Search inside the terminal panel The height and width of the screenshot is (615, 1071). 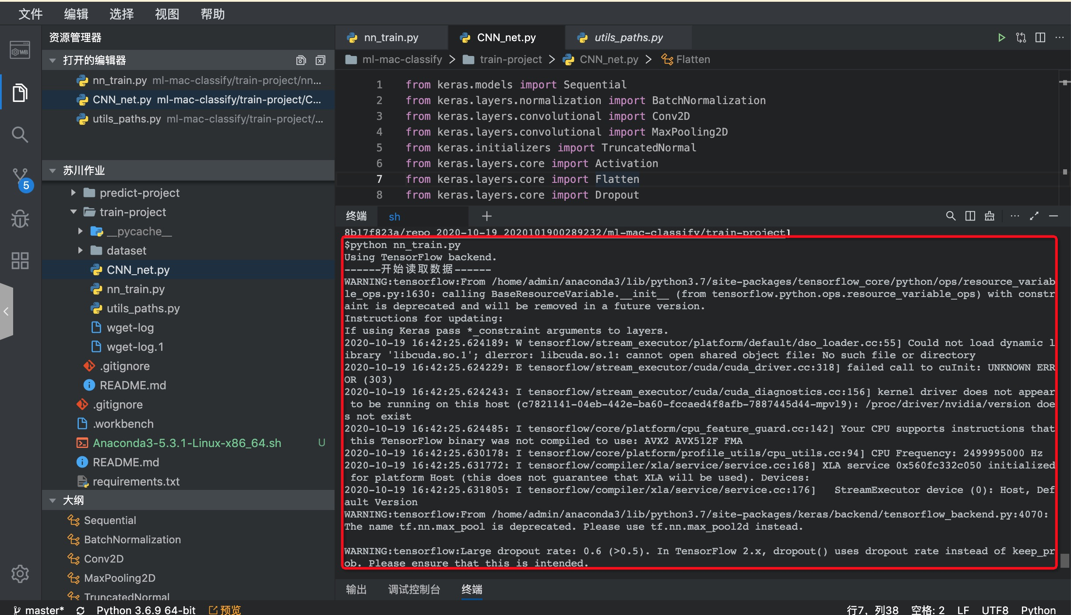point(950,216)
